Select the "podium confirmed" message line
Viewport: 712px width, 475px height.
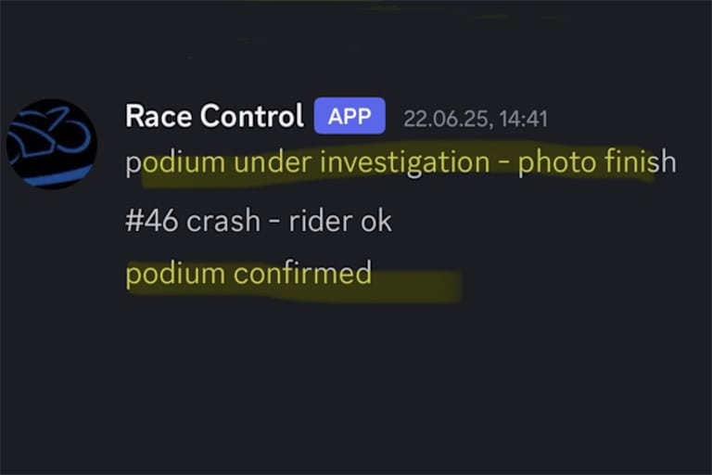click(248, 274)
